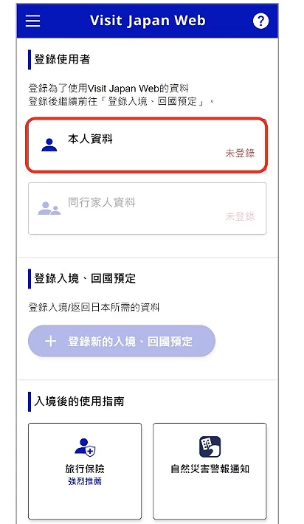Click the 登錄入境、回國預定 section heading

pos(85,278)
